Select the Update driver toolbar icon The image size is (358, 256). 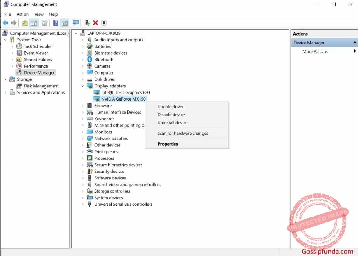tap(87, 23)
